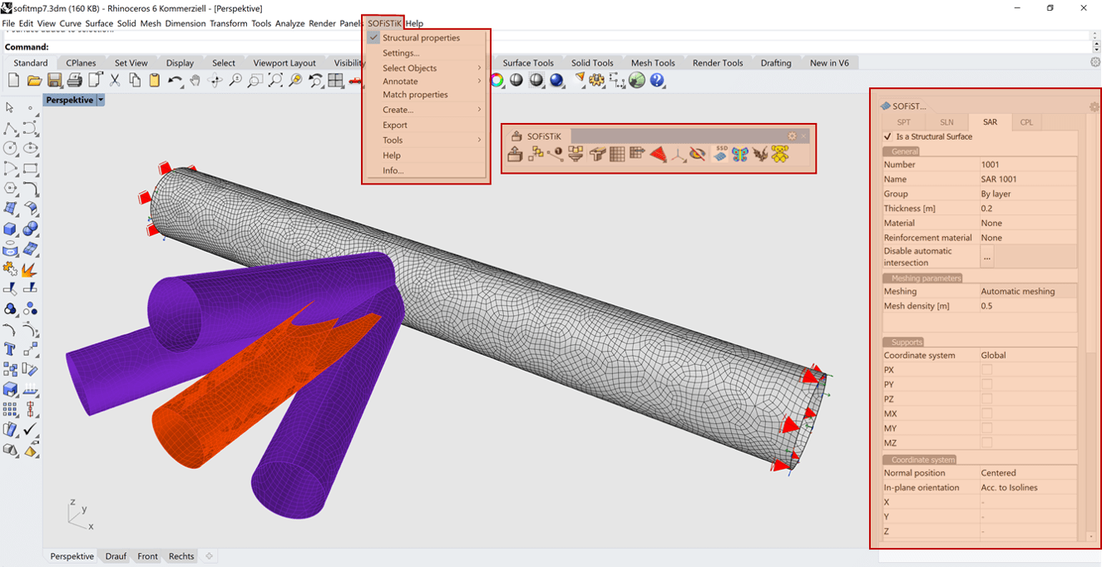
Task: Save the model with the floppy icon
Action: pos(54,81)
